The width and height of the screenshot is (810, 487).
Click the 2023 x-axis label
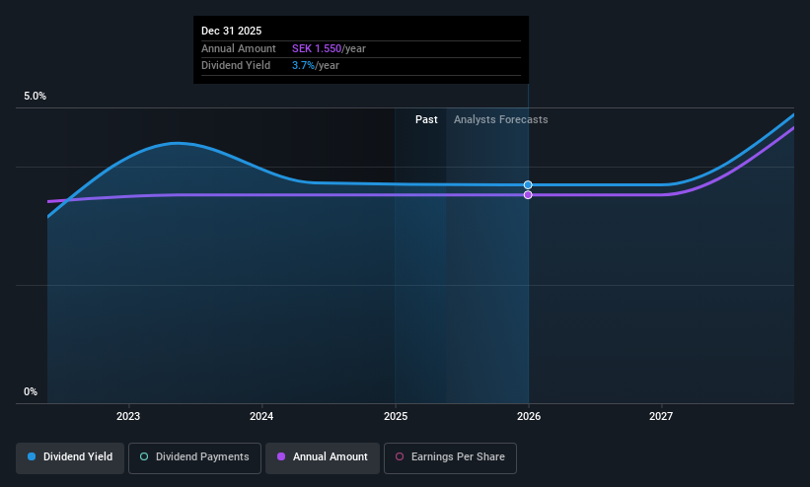click(128, 416)
